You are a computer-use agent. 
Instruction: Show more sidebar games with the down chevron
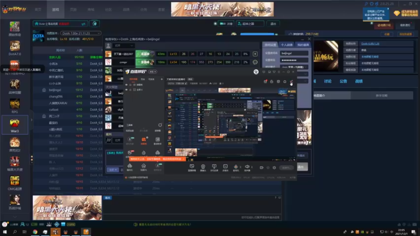(x=15, y=217)
